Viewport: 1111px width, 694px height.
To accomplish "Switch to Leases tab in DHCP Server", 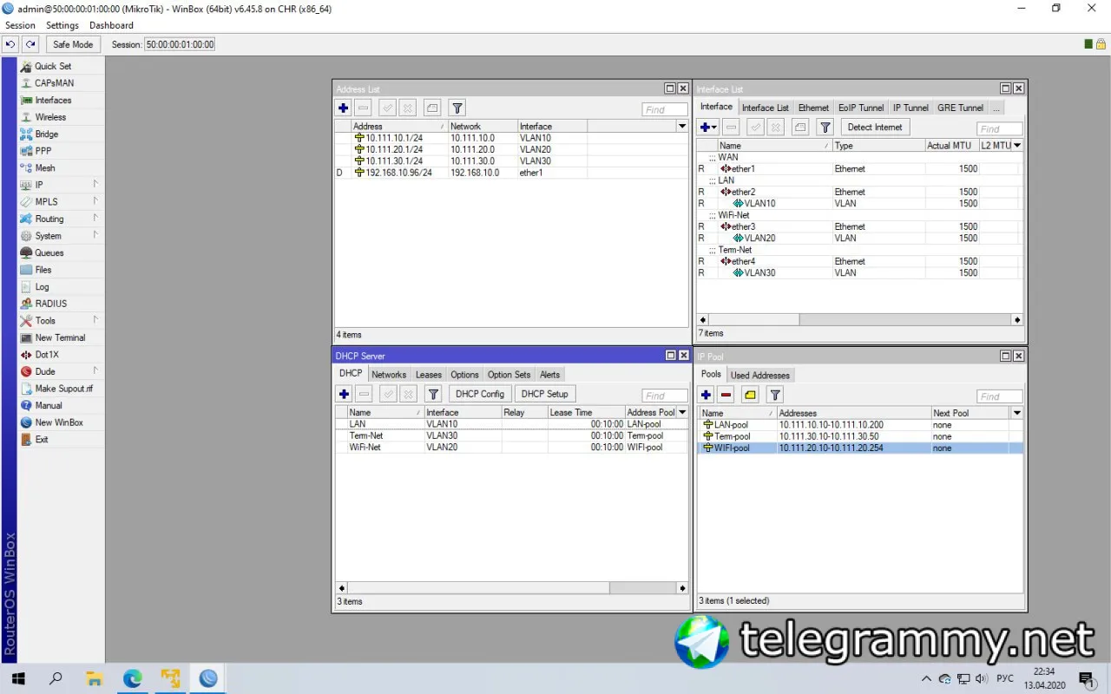I will pyautogui.click(x=429, y=375).
